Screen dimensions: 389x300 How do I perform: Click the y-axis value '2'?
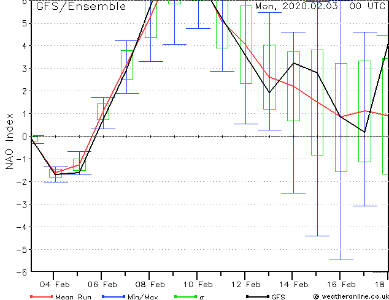coord(24,91)
